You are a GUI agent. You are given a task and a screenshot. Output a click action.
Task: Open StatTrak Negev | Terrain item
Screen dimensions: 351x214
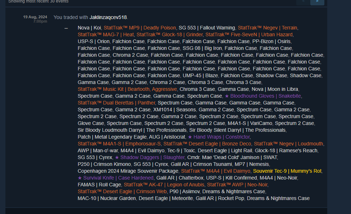[x=267, y=28]
